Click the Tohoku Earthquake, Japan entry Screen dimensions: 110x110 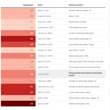point(79,92)
